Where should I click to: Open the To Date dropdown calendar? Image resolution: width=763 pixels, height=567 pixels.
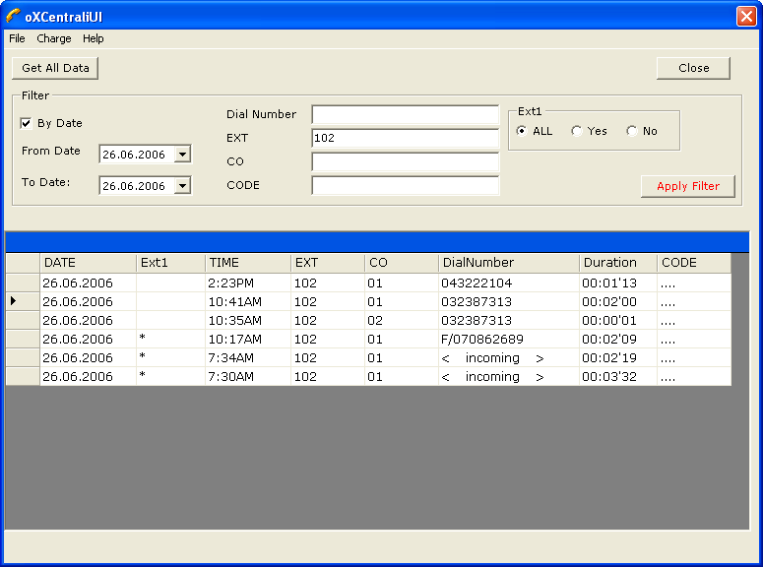click(181, 186)
